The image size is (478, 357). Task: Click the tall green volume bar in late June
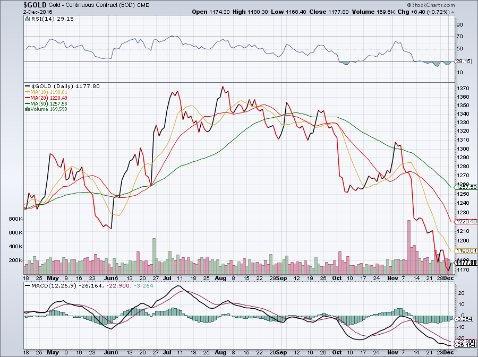click(x=154, y=256)
